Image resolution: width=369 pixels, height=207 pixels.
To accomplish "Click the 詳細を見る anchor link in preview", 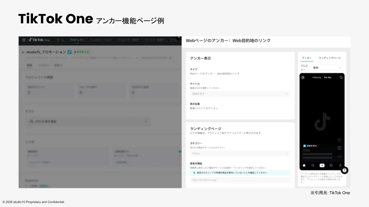I will [x=311, y=146].
